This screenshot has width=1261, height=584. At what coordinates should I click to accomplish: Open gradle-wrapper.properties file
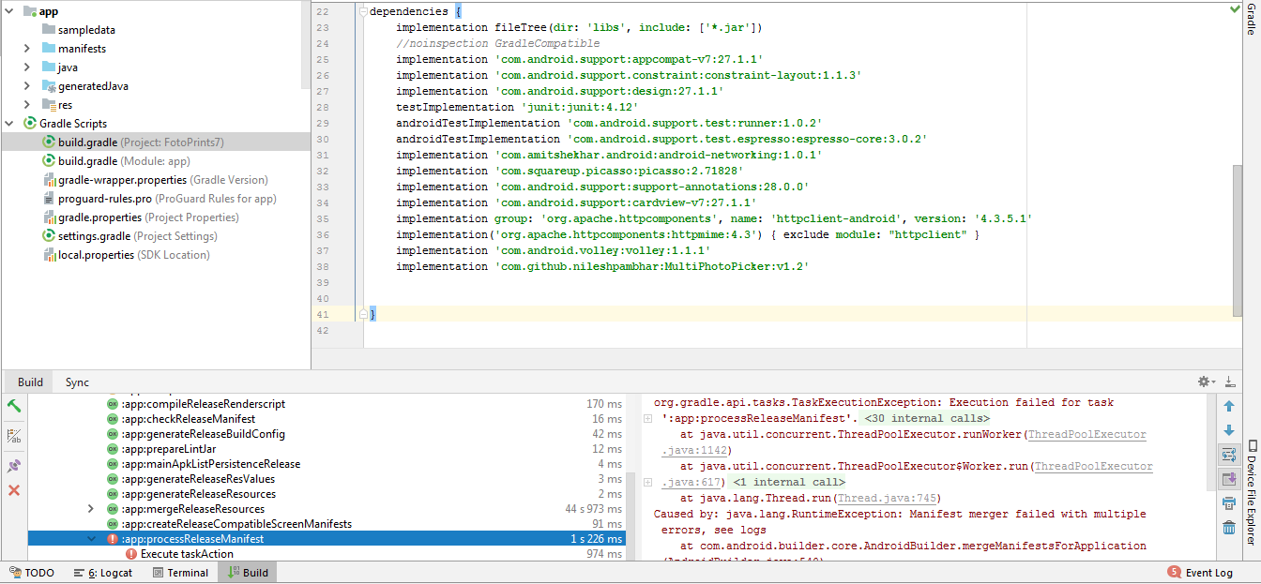point(156,180)
